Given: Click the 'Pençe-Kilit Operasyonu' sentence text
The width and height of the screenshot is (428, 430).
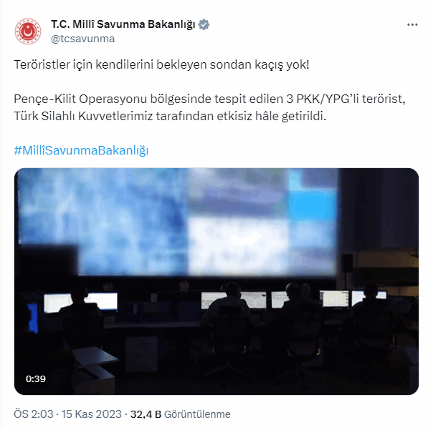Looking at the screenshot, I should [80, 99].
